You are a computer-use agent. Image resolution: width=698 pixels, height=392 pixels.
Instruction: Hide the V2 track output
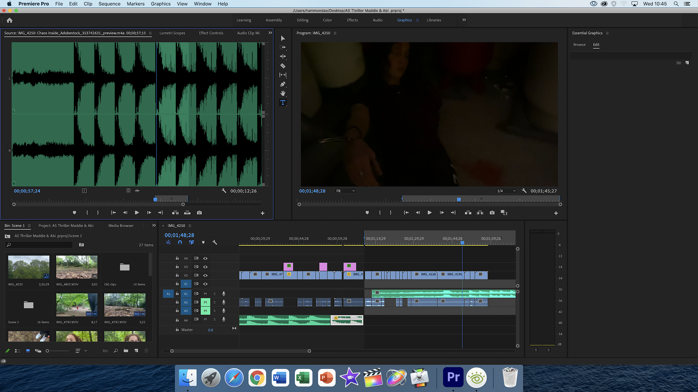[205, 275]
